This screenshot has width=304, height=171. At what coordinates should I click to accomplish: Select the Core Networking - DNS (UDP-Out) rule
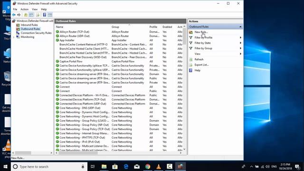coord(80,108)
